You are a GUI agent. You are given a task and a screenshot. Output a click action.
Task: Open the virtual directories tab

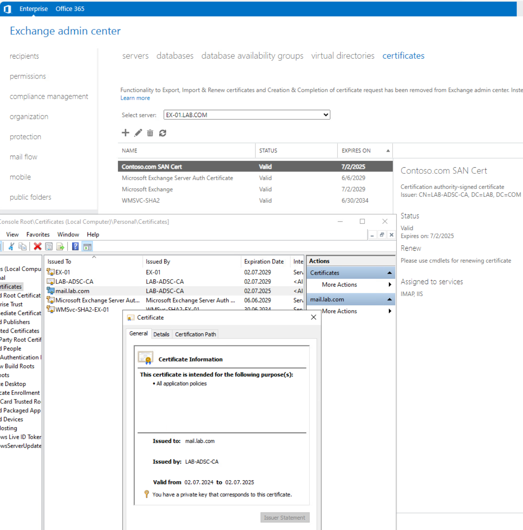pos(343,56)
